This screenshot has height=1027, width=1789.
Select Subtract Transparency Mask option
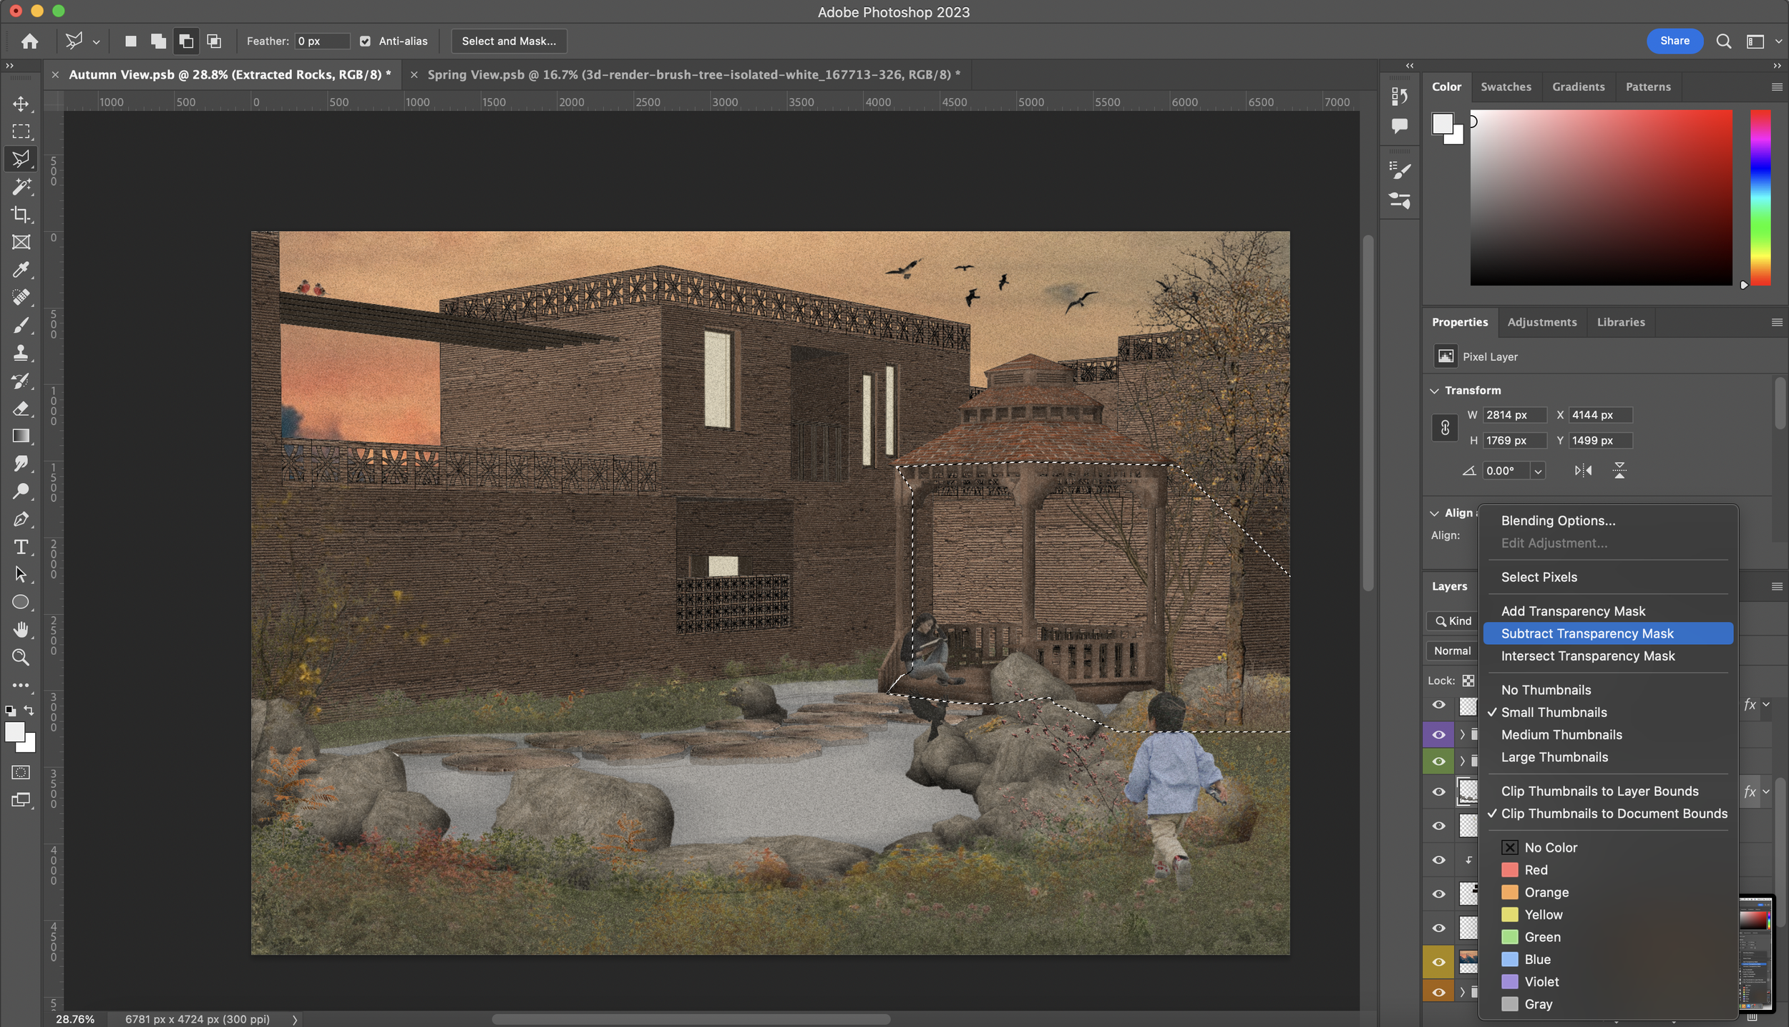[x=1586, y=633]
